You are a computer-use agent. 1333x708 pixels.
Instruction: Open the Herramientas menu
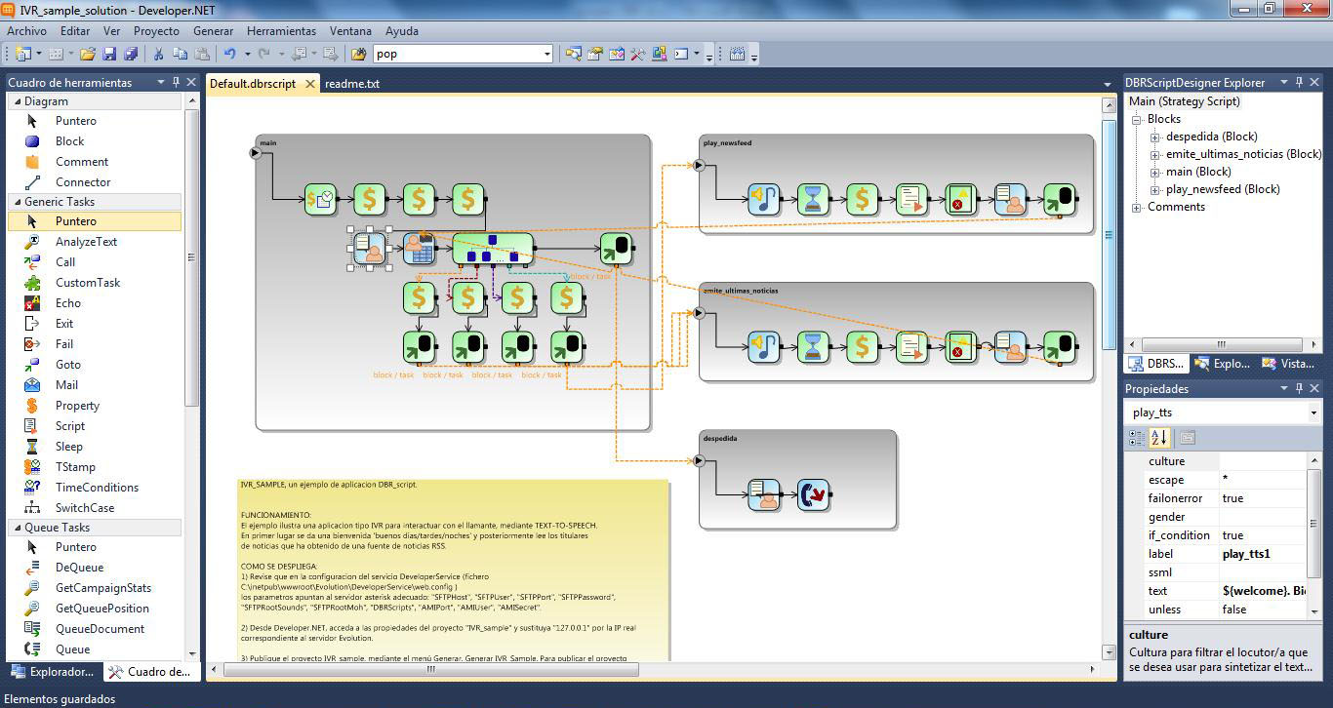coord(281,31)
